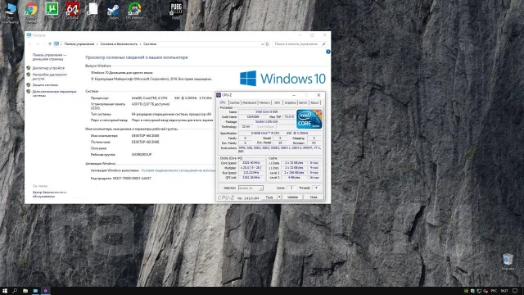The image size is (524, 295).
Task: Expand the address bar history dropdown
Action: pyautogui.click(x=262, y=43)
